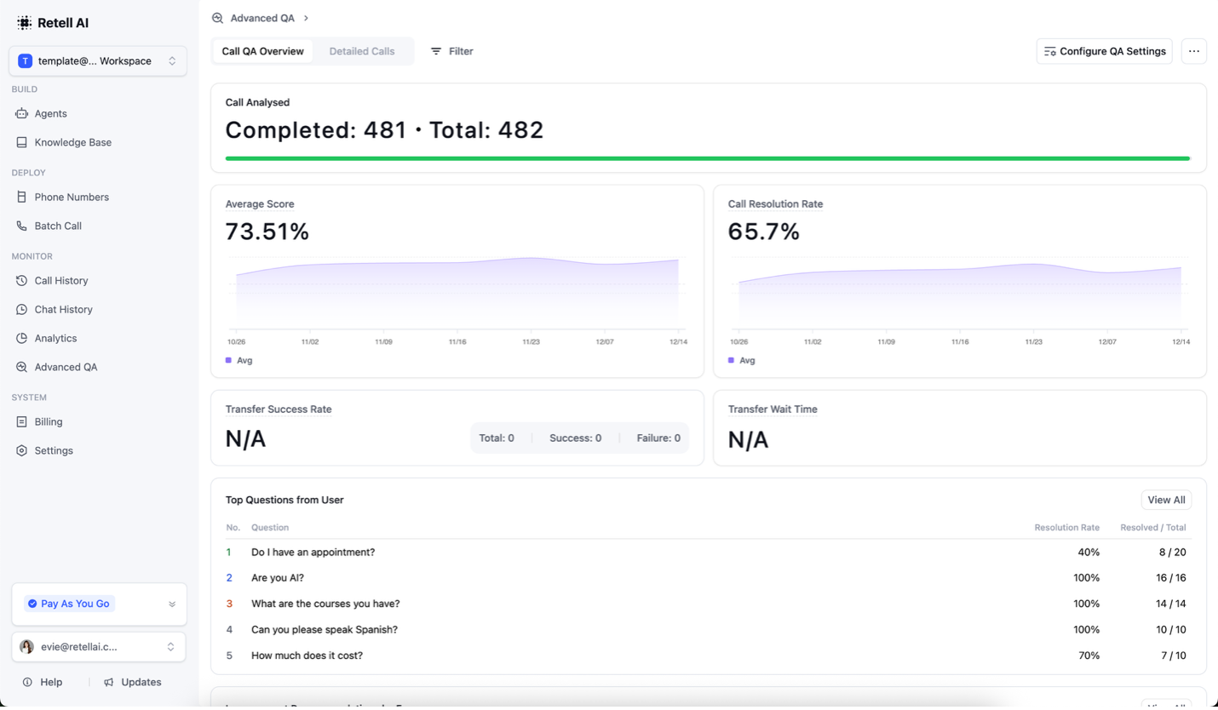Click the Retell AI logo icon

pos(24,23)
